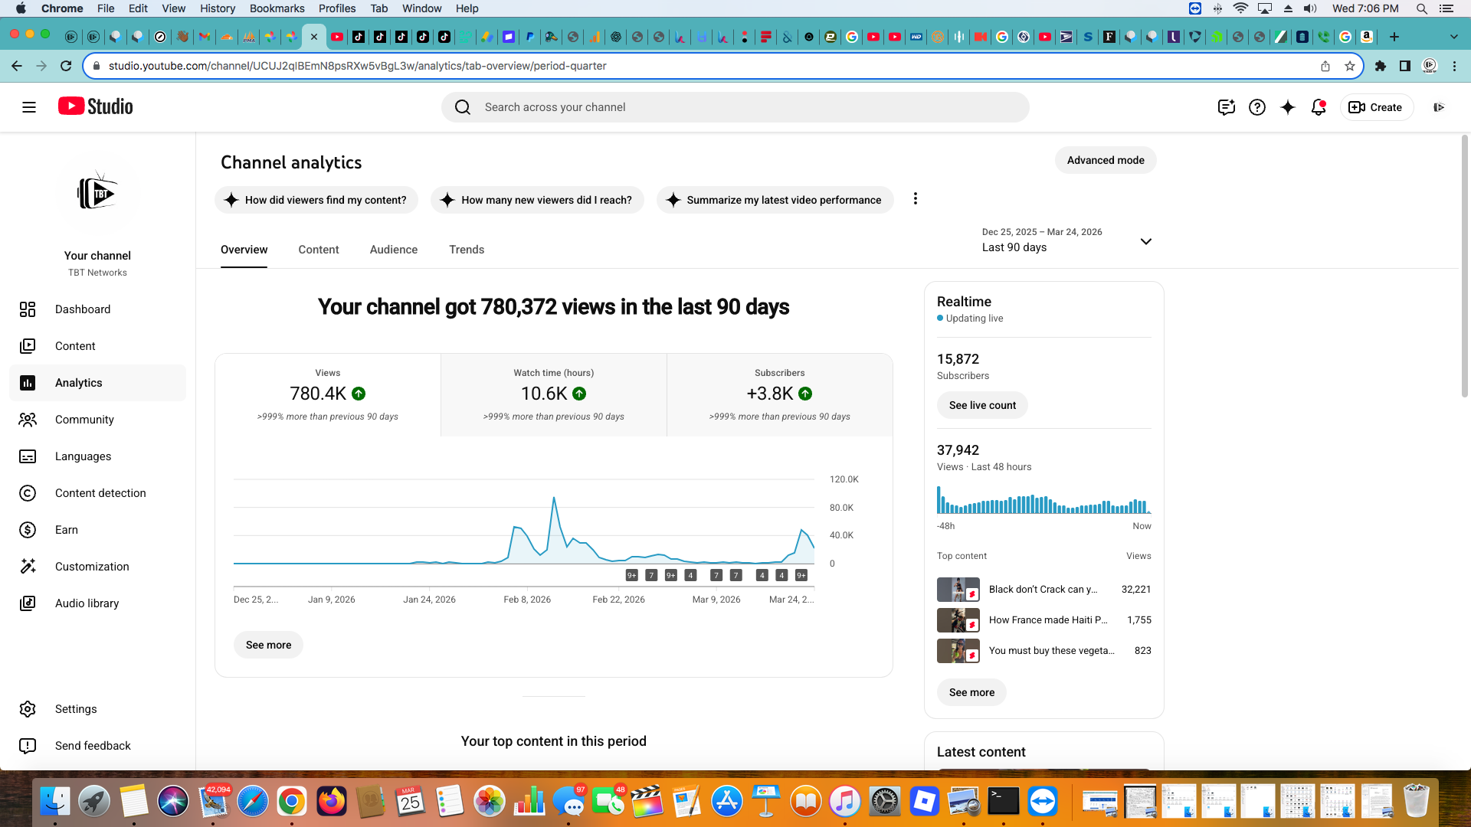This screenshot has height=827, width=1471.
Task: Open the Chrome tab overflow chevron
Action: pyautogui.click(x=1453, y=36)
